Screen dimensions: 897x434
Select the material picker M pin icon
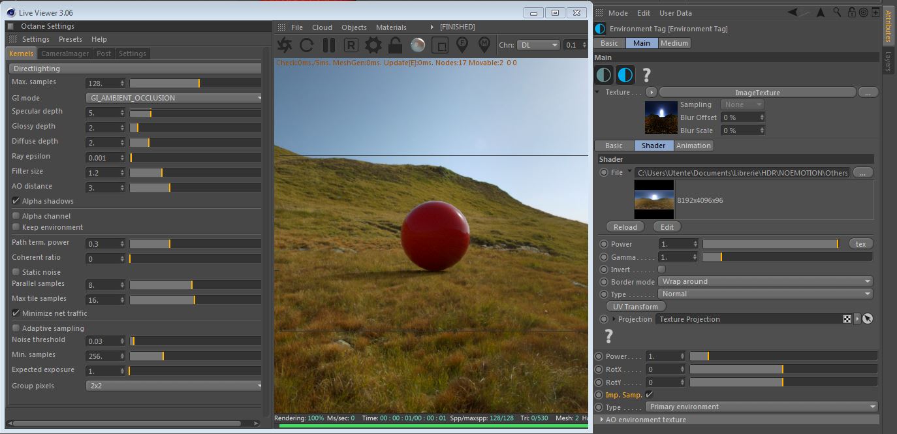(484, 44)
